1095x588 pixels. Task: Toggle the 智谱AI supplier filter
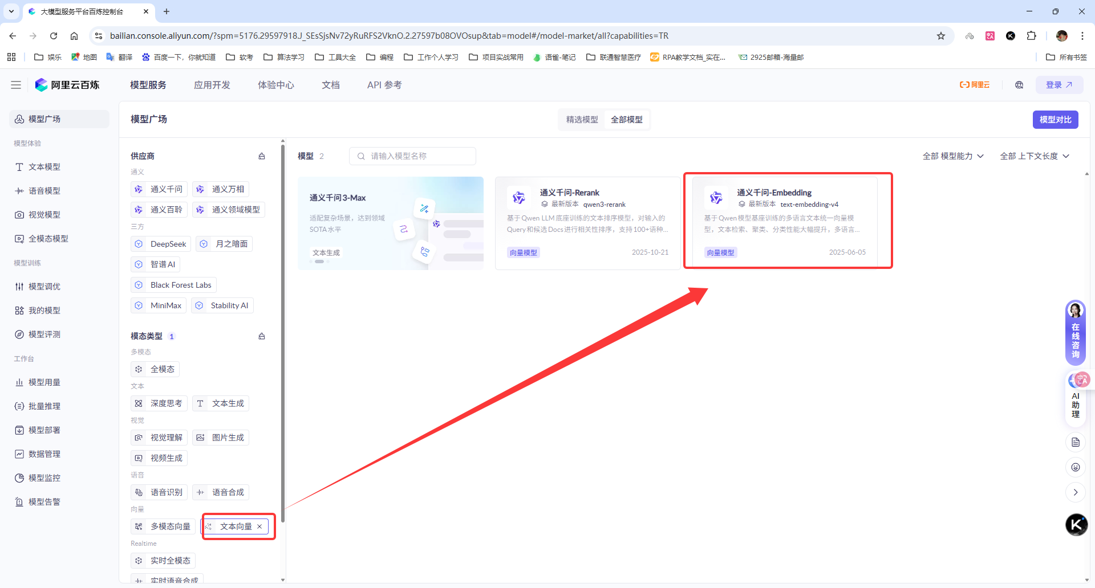click(x=155, y=264)
